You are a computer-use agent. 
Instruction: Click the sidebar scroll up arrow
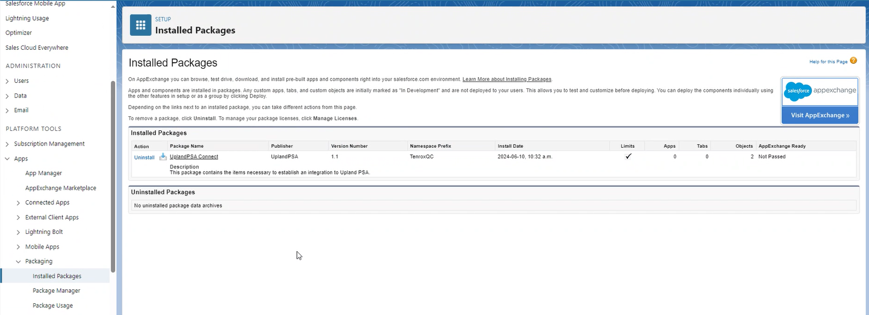pos(113,6)
